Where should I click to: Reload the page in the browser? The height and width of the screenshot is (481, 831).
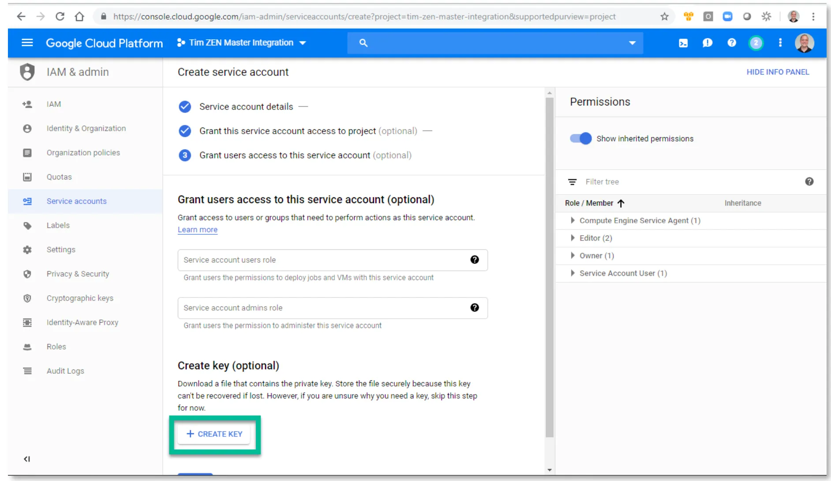(60, 17)
